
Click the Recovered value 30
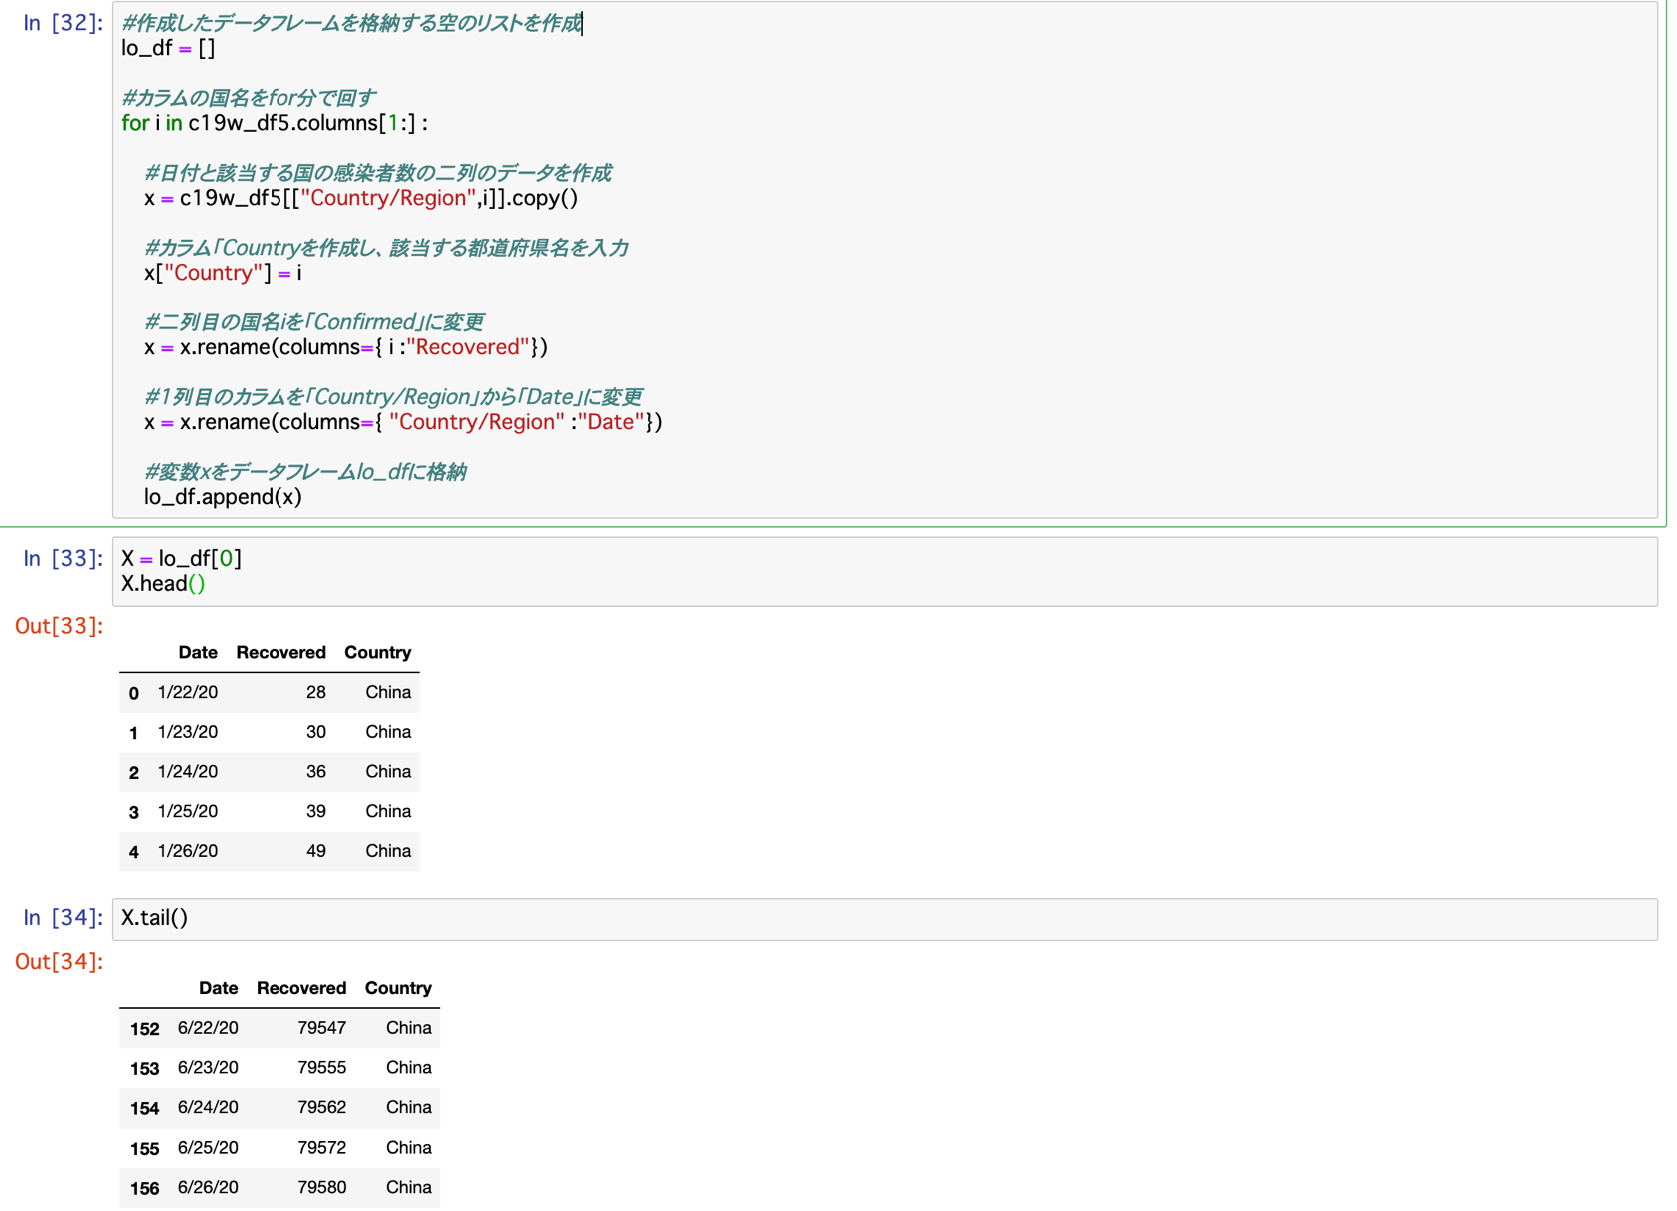click(316, 732)
